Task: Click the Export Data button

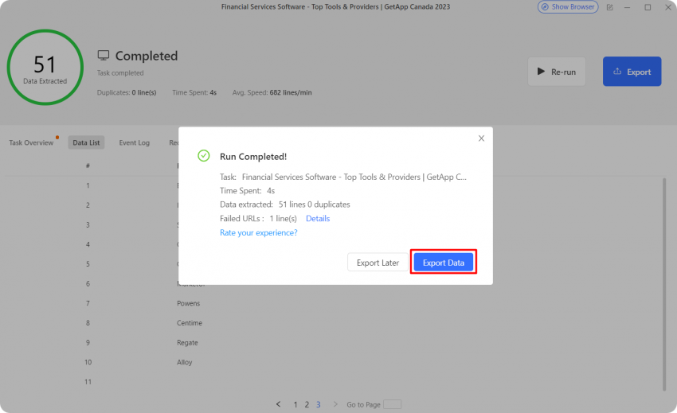Action: 444,263
